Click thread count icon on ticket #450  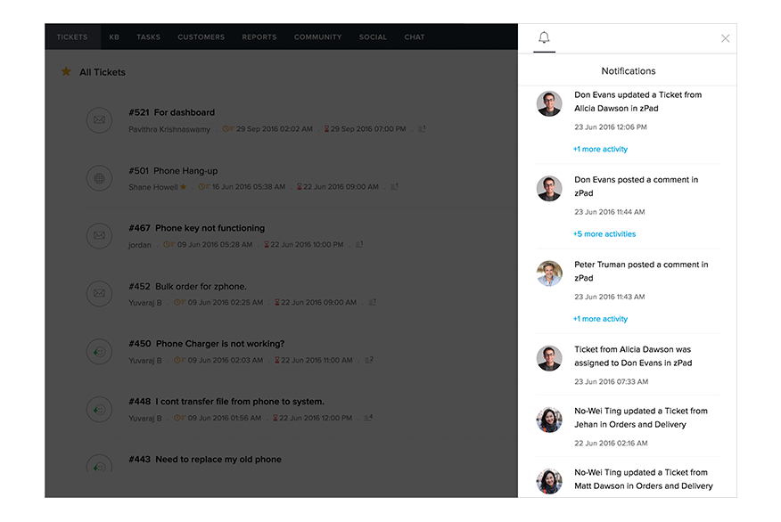368,360
